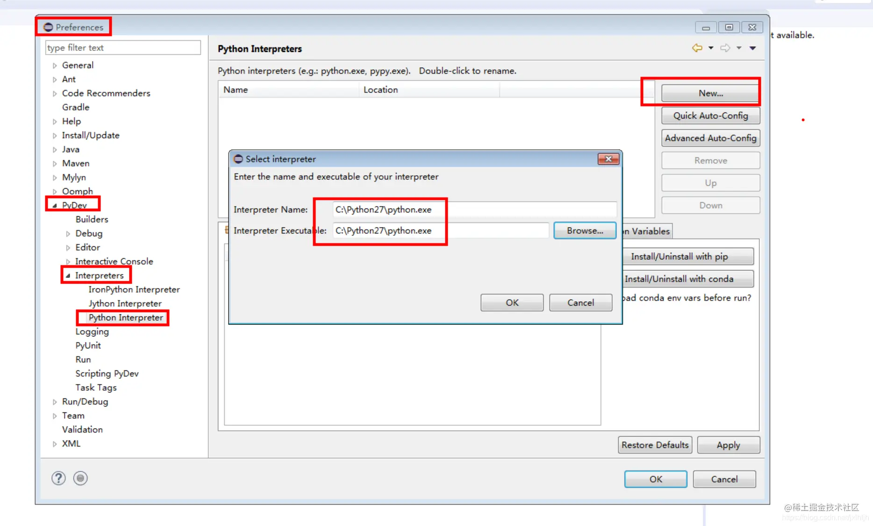
Task: Cancel the Select interpreter dialog
Action: pyautogui.click(x=580, y=303)
